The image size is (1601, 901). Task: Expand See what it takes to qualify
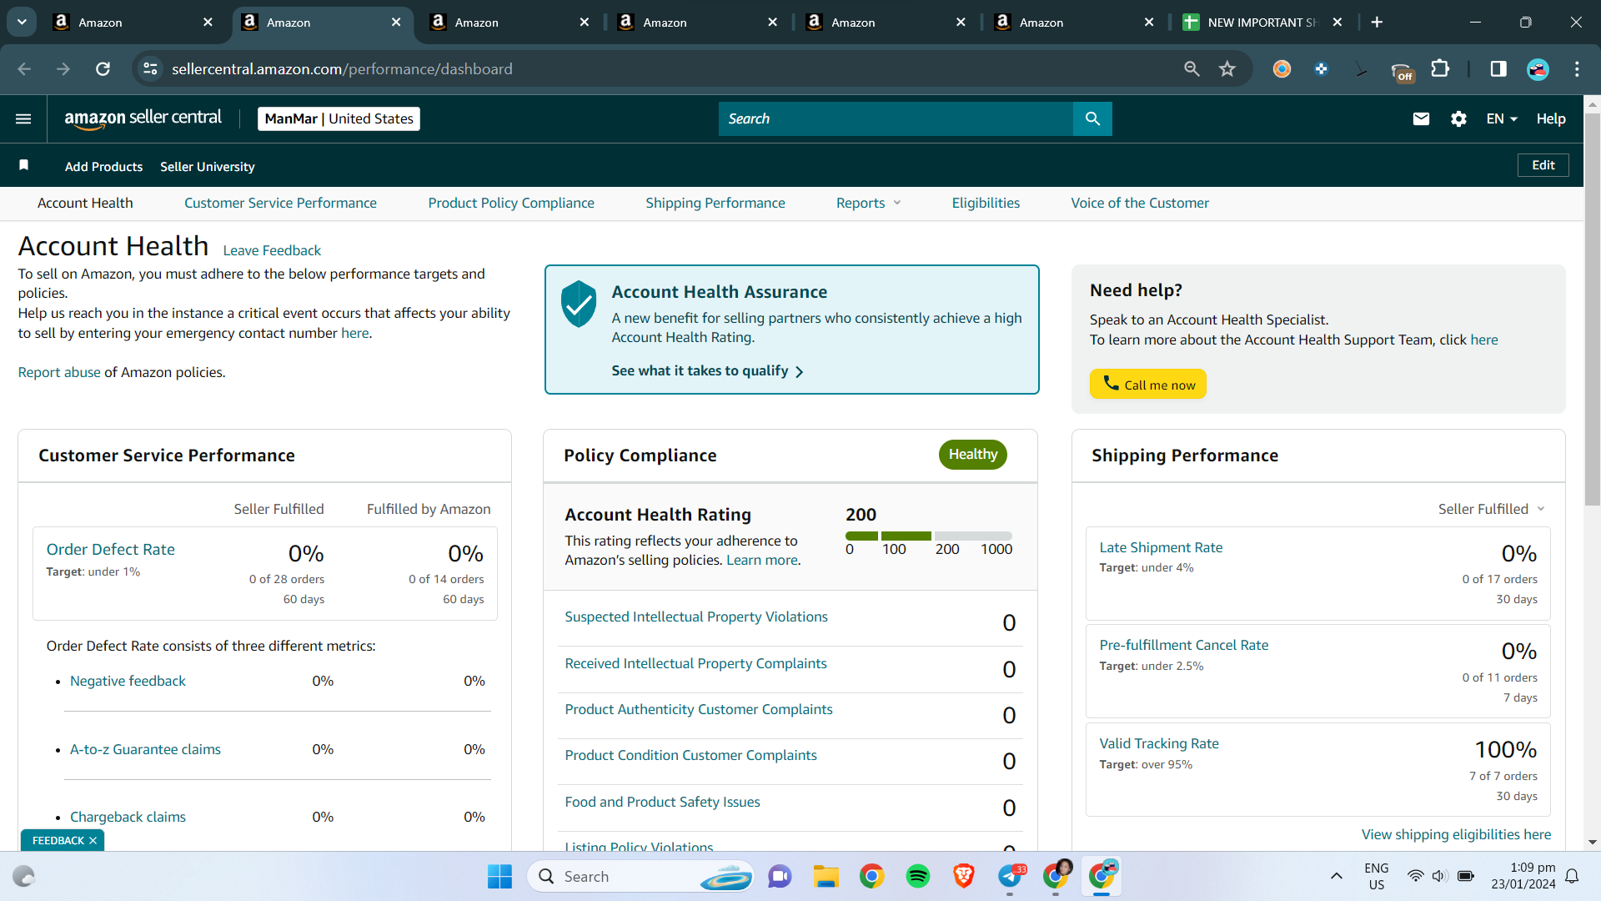coord(707,371)
